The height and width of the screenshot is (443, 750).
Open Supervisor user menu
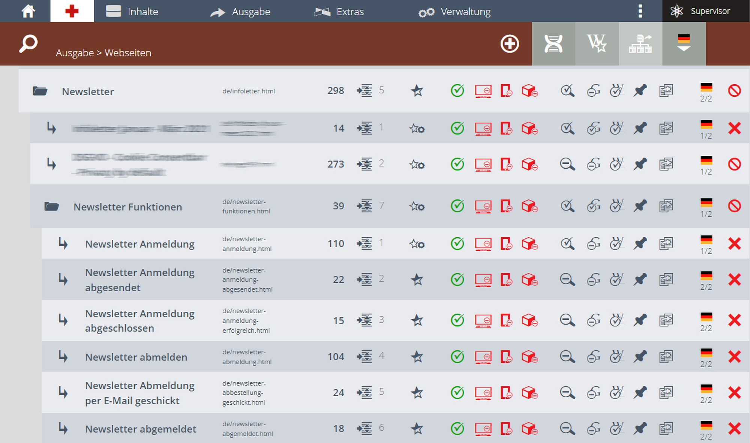pyautogui.click(x=700, y=11)
